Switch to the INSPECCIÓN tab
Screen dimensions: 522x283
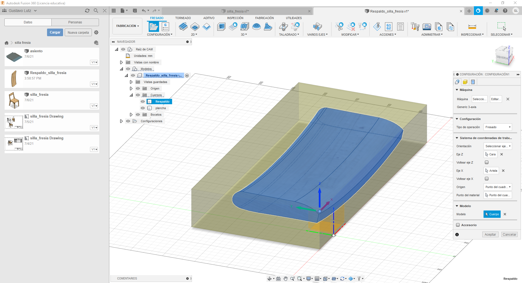[x=235, y=18]
